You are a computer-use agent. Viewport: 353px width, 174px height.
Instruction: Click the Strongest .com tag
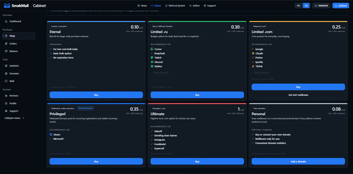click(159, 108)
